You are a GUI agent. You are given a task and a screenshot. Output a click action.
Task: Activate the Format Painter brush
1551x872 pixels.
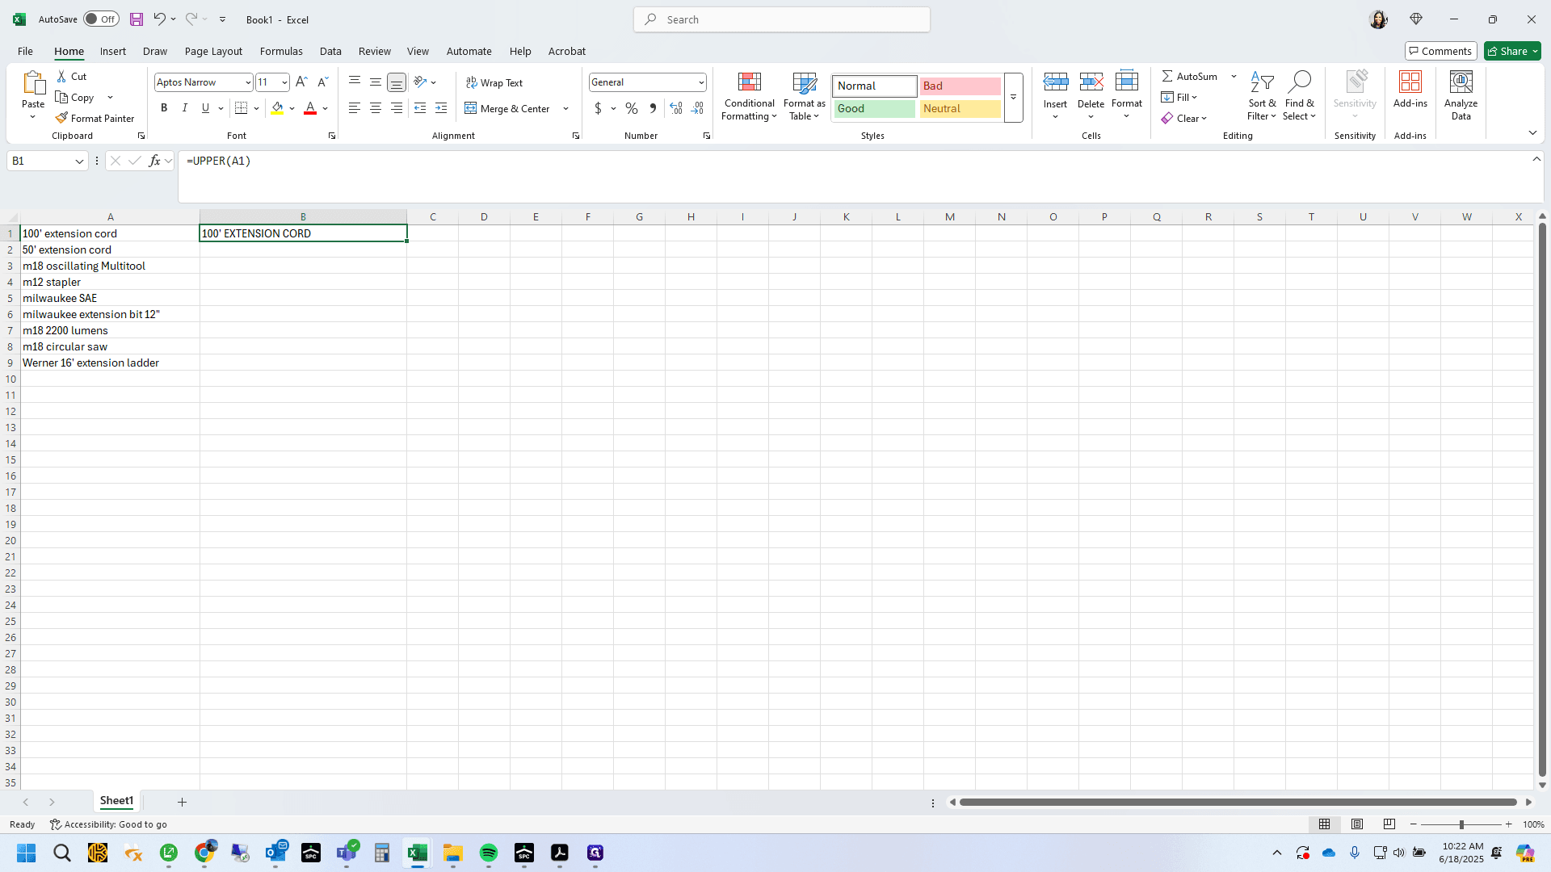pos(95,118)
